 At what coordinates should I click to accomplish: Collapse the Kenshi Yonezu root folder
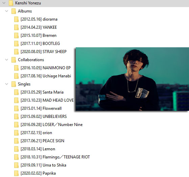[x=4, y=3]
